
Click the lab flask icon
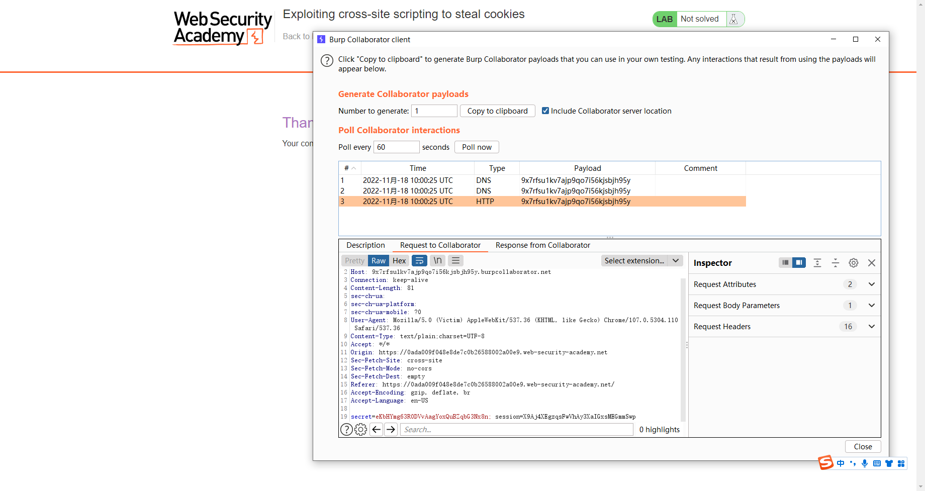tap(733, 19)
